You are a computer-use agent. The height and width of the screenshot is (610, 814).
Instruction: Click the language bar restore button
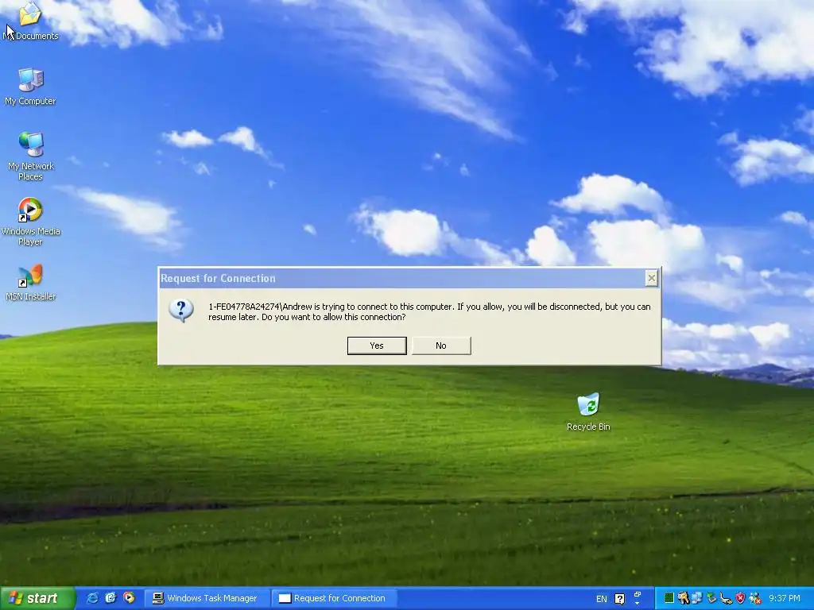coord(638,594)
